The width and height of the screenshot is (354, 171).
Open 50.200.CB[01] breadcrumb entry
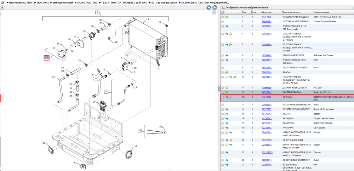(x=205, y=3)
